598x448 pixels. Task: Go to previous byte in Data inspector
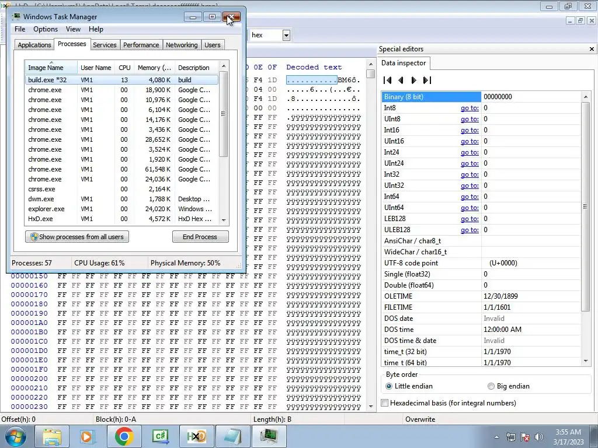pos(401,80)
